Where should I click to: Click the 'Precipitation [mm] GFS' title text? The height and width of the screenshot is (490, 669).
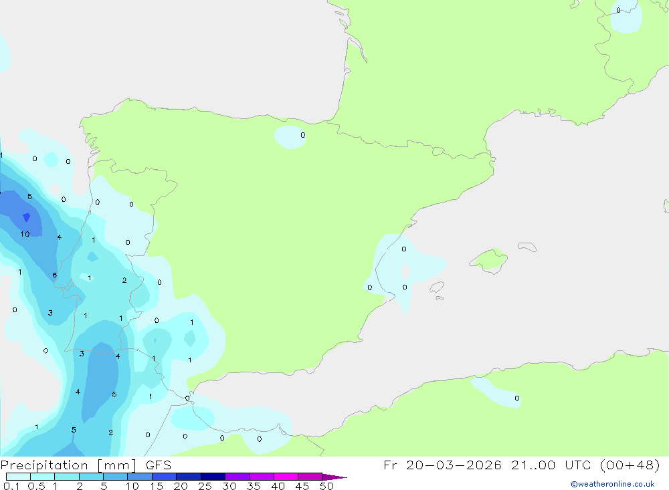pyautogui.click(x=86, y=465)
